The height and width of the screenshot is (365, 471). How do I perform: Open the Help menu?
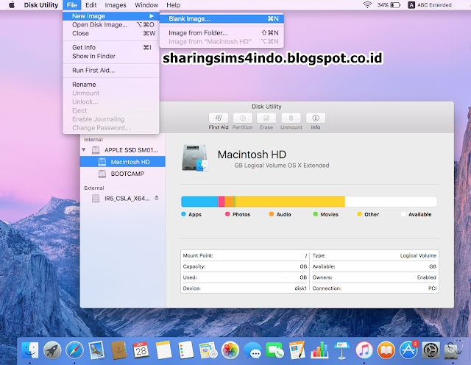click(x=174, y=5)
